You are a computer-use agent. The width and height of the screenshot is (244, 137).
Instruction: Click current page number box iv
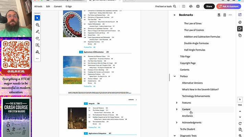tap(240, 100)
